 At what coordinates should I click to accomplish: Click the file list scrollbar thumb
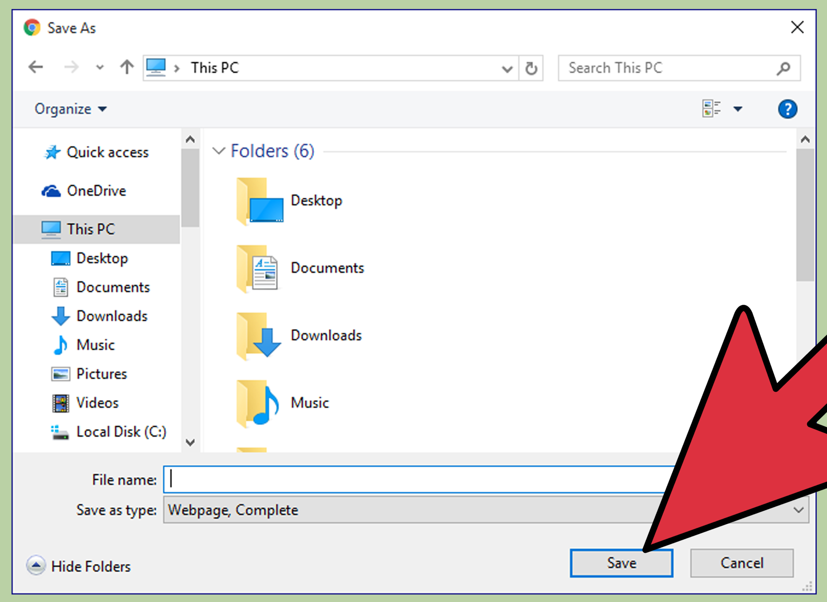[x=805, y=215]
